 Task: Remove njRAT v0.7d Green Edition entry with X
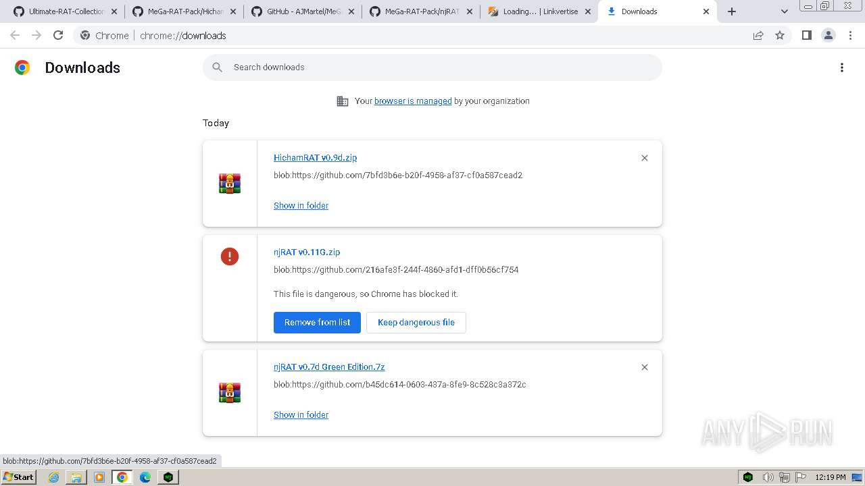645,367
